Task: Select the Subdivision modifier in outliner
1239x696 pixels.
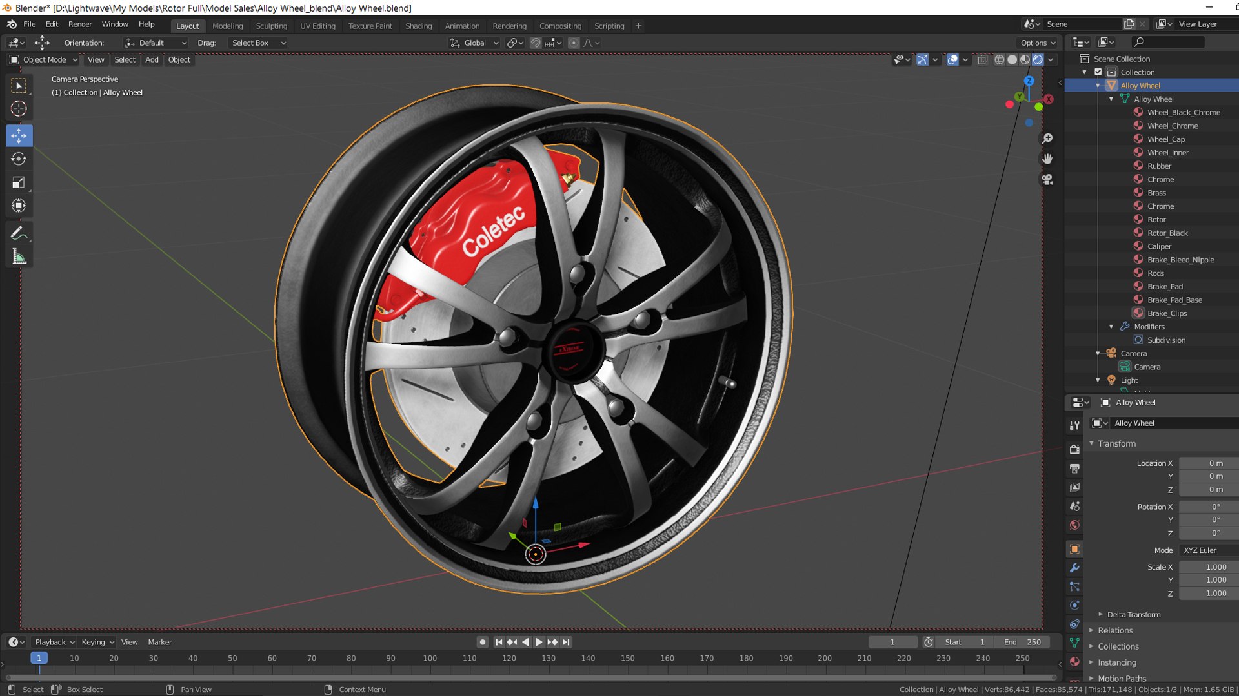Action: [1166, 340]
